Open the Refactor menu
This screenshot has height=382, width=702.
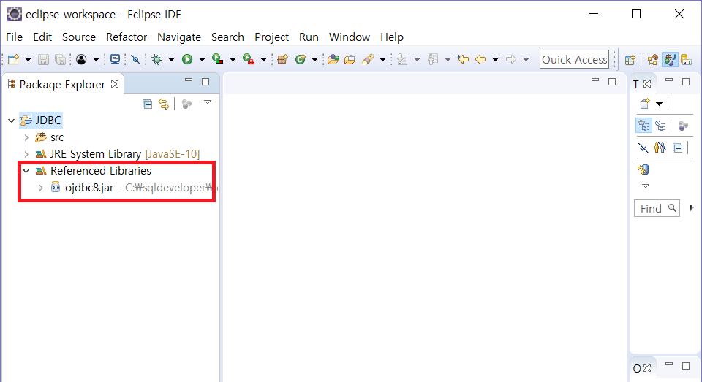pos(127,37)
